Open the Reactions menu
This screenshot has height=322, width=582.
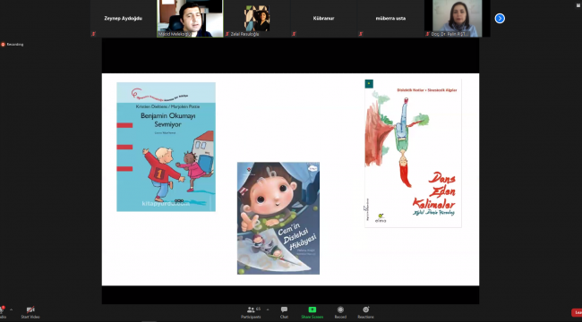point(365,312)
